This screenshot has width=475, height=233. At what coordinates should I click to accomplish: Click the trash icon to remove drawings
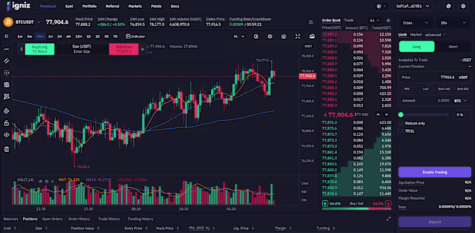click(7, 149)
